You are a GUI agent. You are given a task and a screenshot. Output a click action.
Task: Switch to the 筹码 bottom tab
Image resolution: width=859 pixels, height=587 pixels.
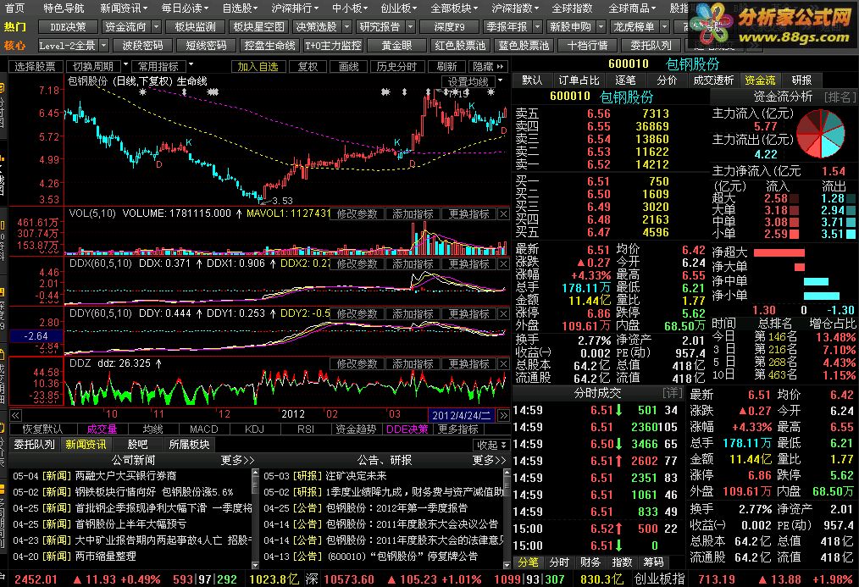click(653, 562)
